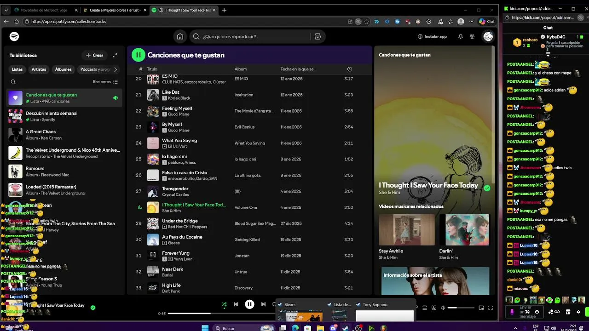This screenshot has height=331, width=589.
Task: Open the friend activity icon
Action: pos(472,37)
